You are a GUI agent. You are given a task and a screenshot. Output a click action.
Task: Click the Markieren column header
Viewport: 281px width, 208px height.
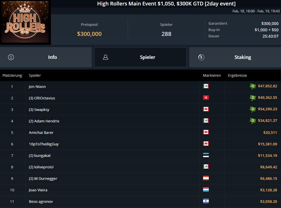tap(212, 75)
